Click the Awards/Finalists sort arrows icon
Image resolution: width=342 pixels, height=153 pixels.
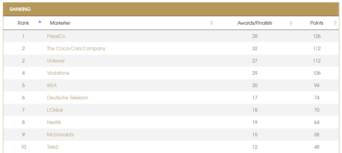click(291, 23)
